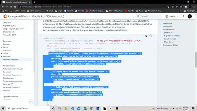
Task: Click the site search field
Action: [x=149, y=16]
